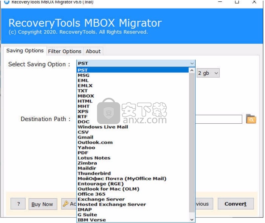
Task: Open the 2 gb split size dropdown
Action: [208, 73]
